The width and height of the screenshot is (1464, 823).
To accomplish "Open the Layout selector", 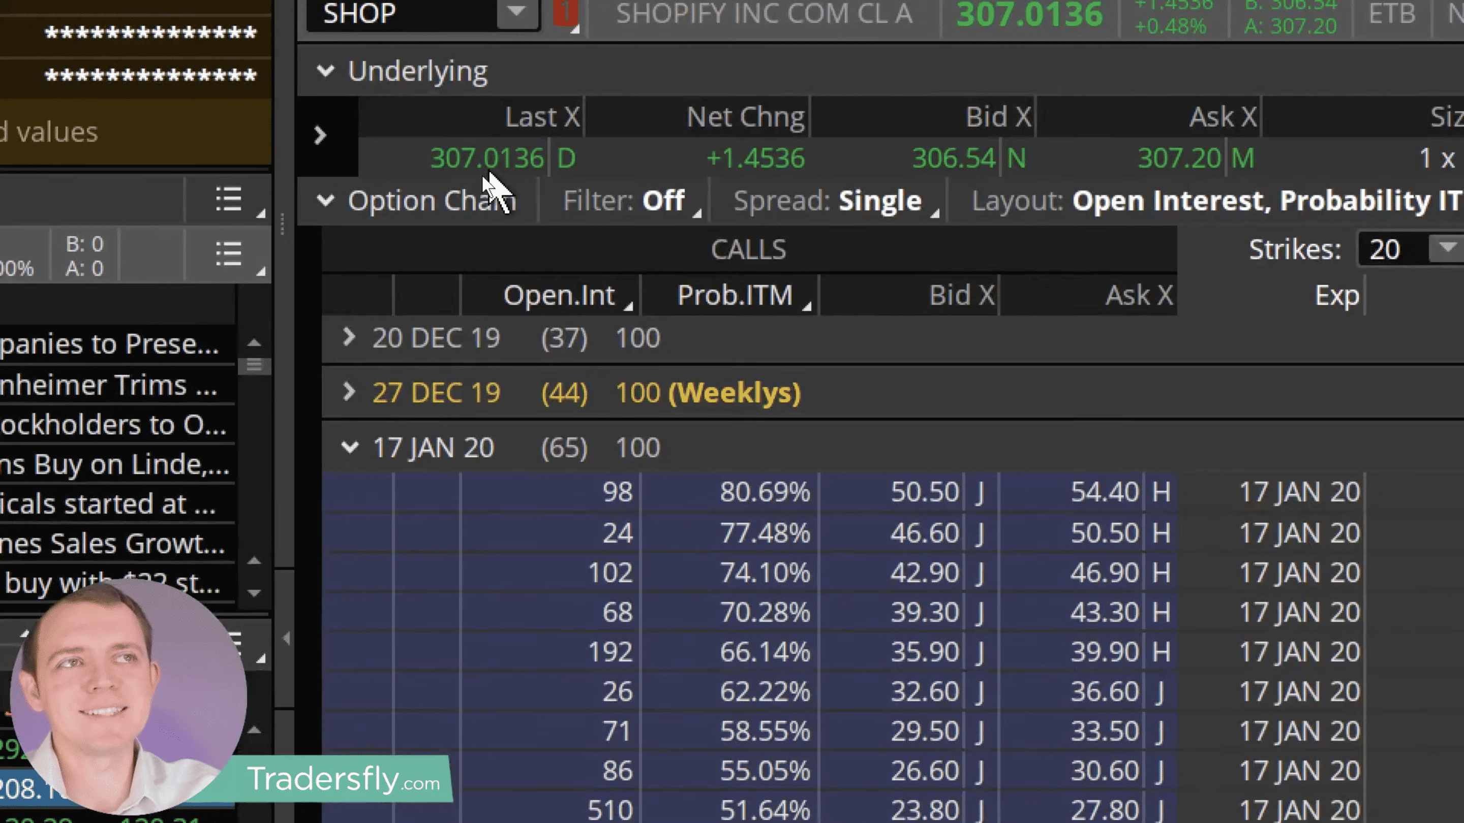I will 1216,201.
